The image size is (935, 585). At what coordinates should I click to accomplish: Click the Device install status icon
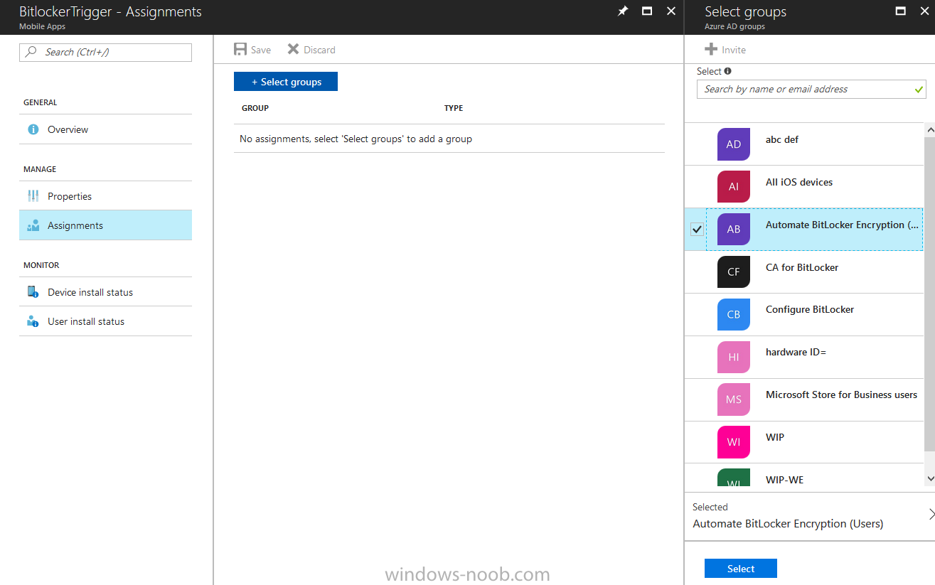click(33, 292)
